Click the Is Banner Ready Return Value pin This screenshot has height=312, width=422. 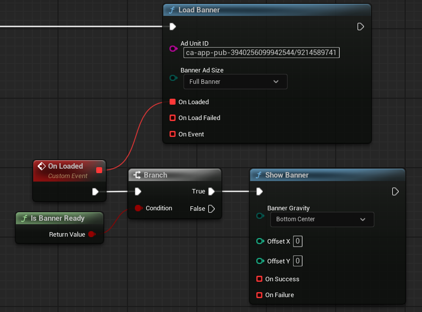pos(91,234)
